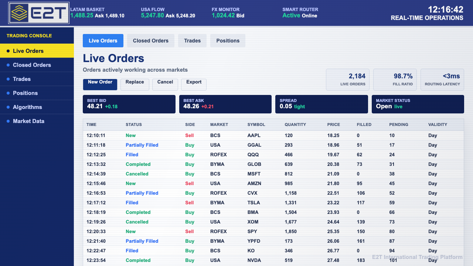Click the QQQ symbol cell
Screen dimensions: 473x266
click(x=253, y=155)
